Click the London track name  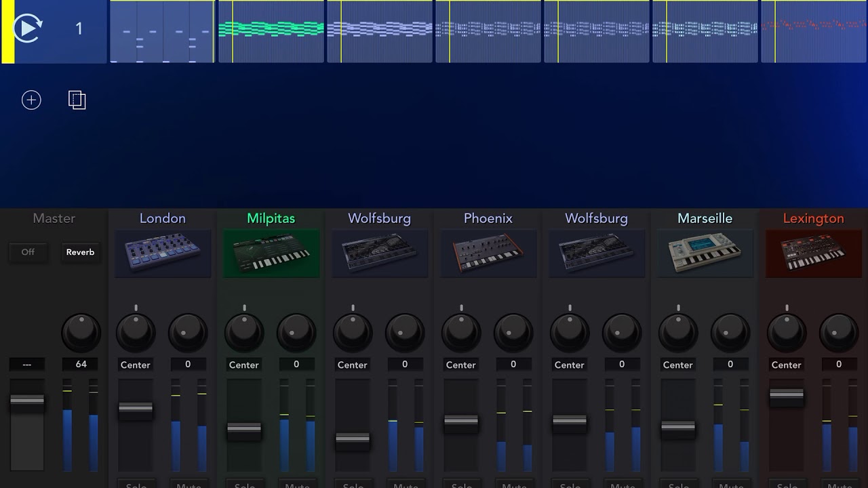click(x=163, y=218)
